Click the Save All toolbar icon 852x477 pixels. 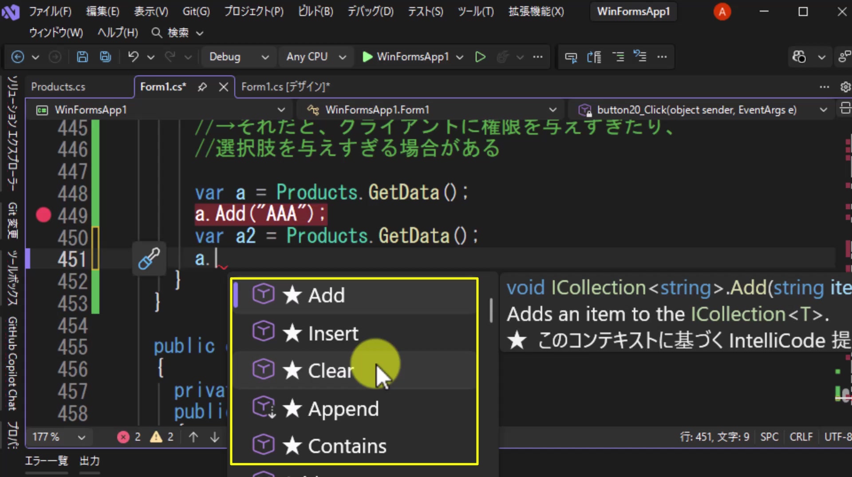105,57
